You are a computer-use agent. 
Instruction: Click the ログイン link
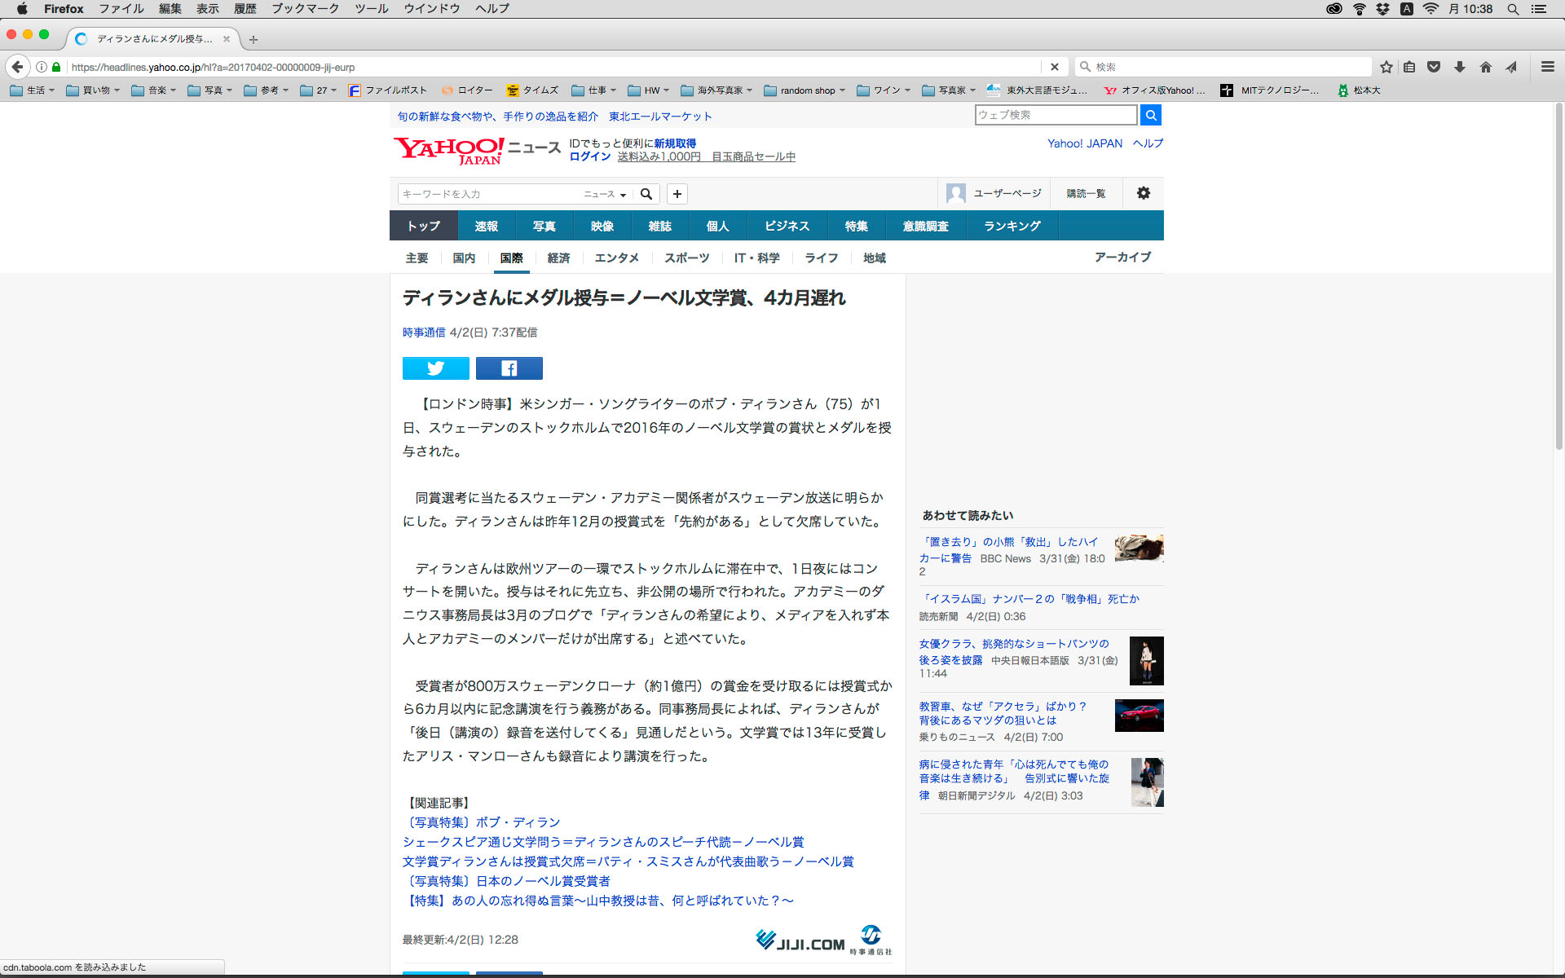coord(589,156)
